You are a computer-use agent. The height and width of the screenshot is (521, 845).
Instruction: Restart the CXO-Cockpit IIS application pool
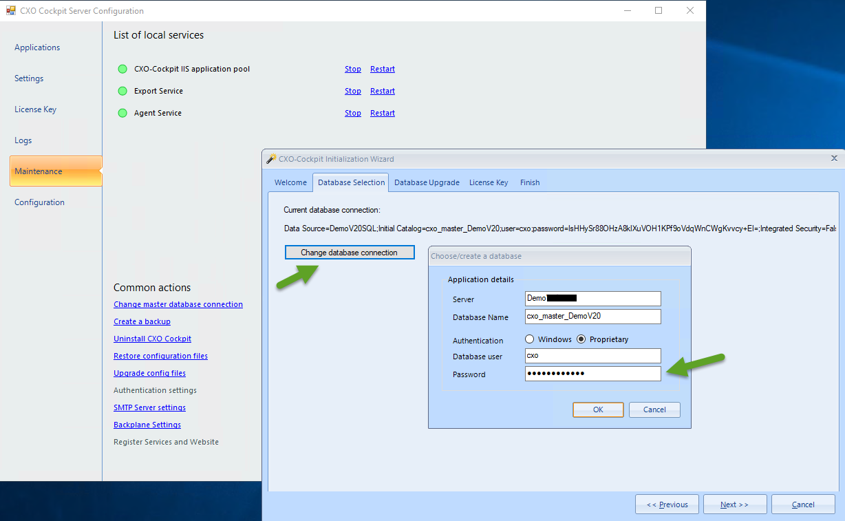pyautogui.click(x=383, y=69)
